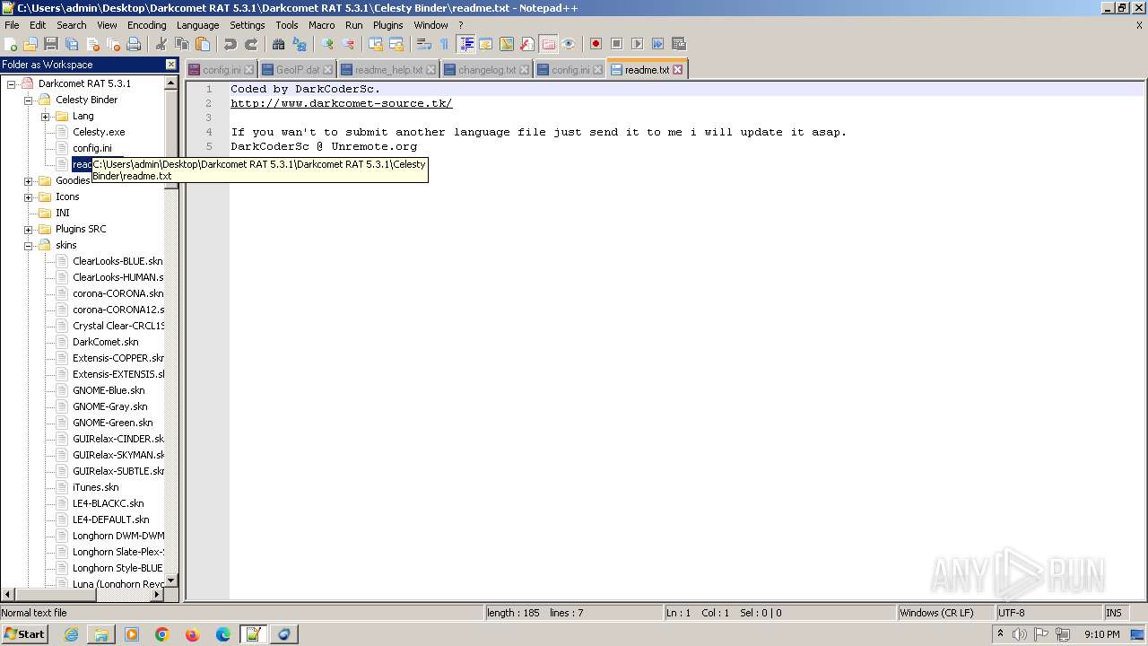Screen dimensions: 1148x646
Task: Open the Macro menu
Action: (x=321, y=25)
